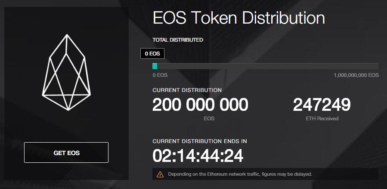Viewport: 387px width, 189px height.
Task: Click the small EOS caption under 200 000 000
Action: coord(209,118)
